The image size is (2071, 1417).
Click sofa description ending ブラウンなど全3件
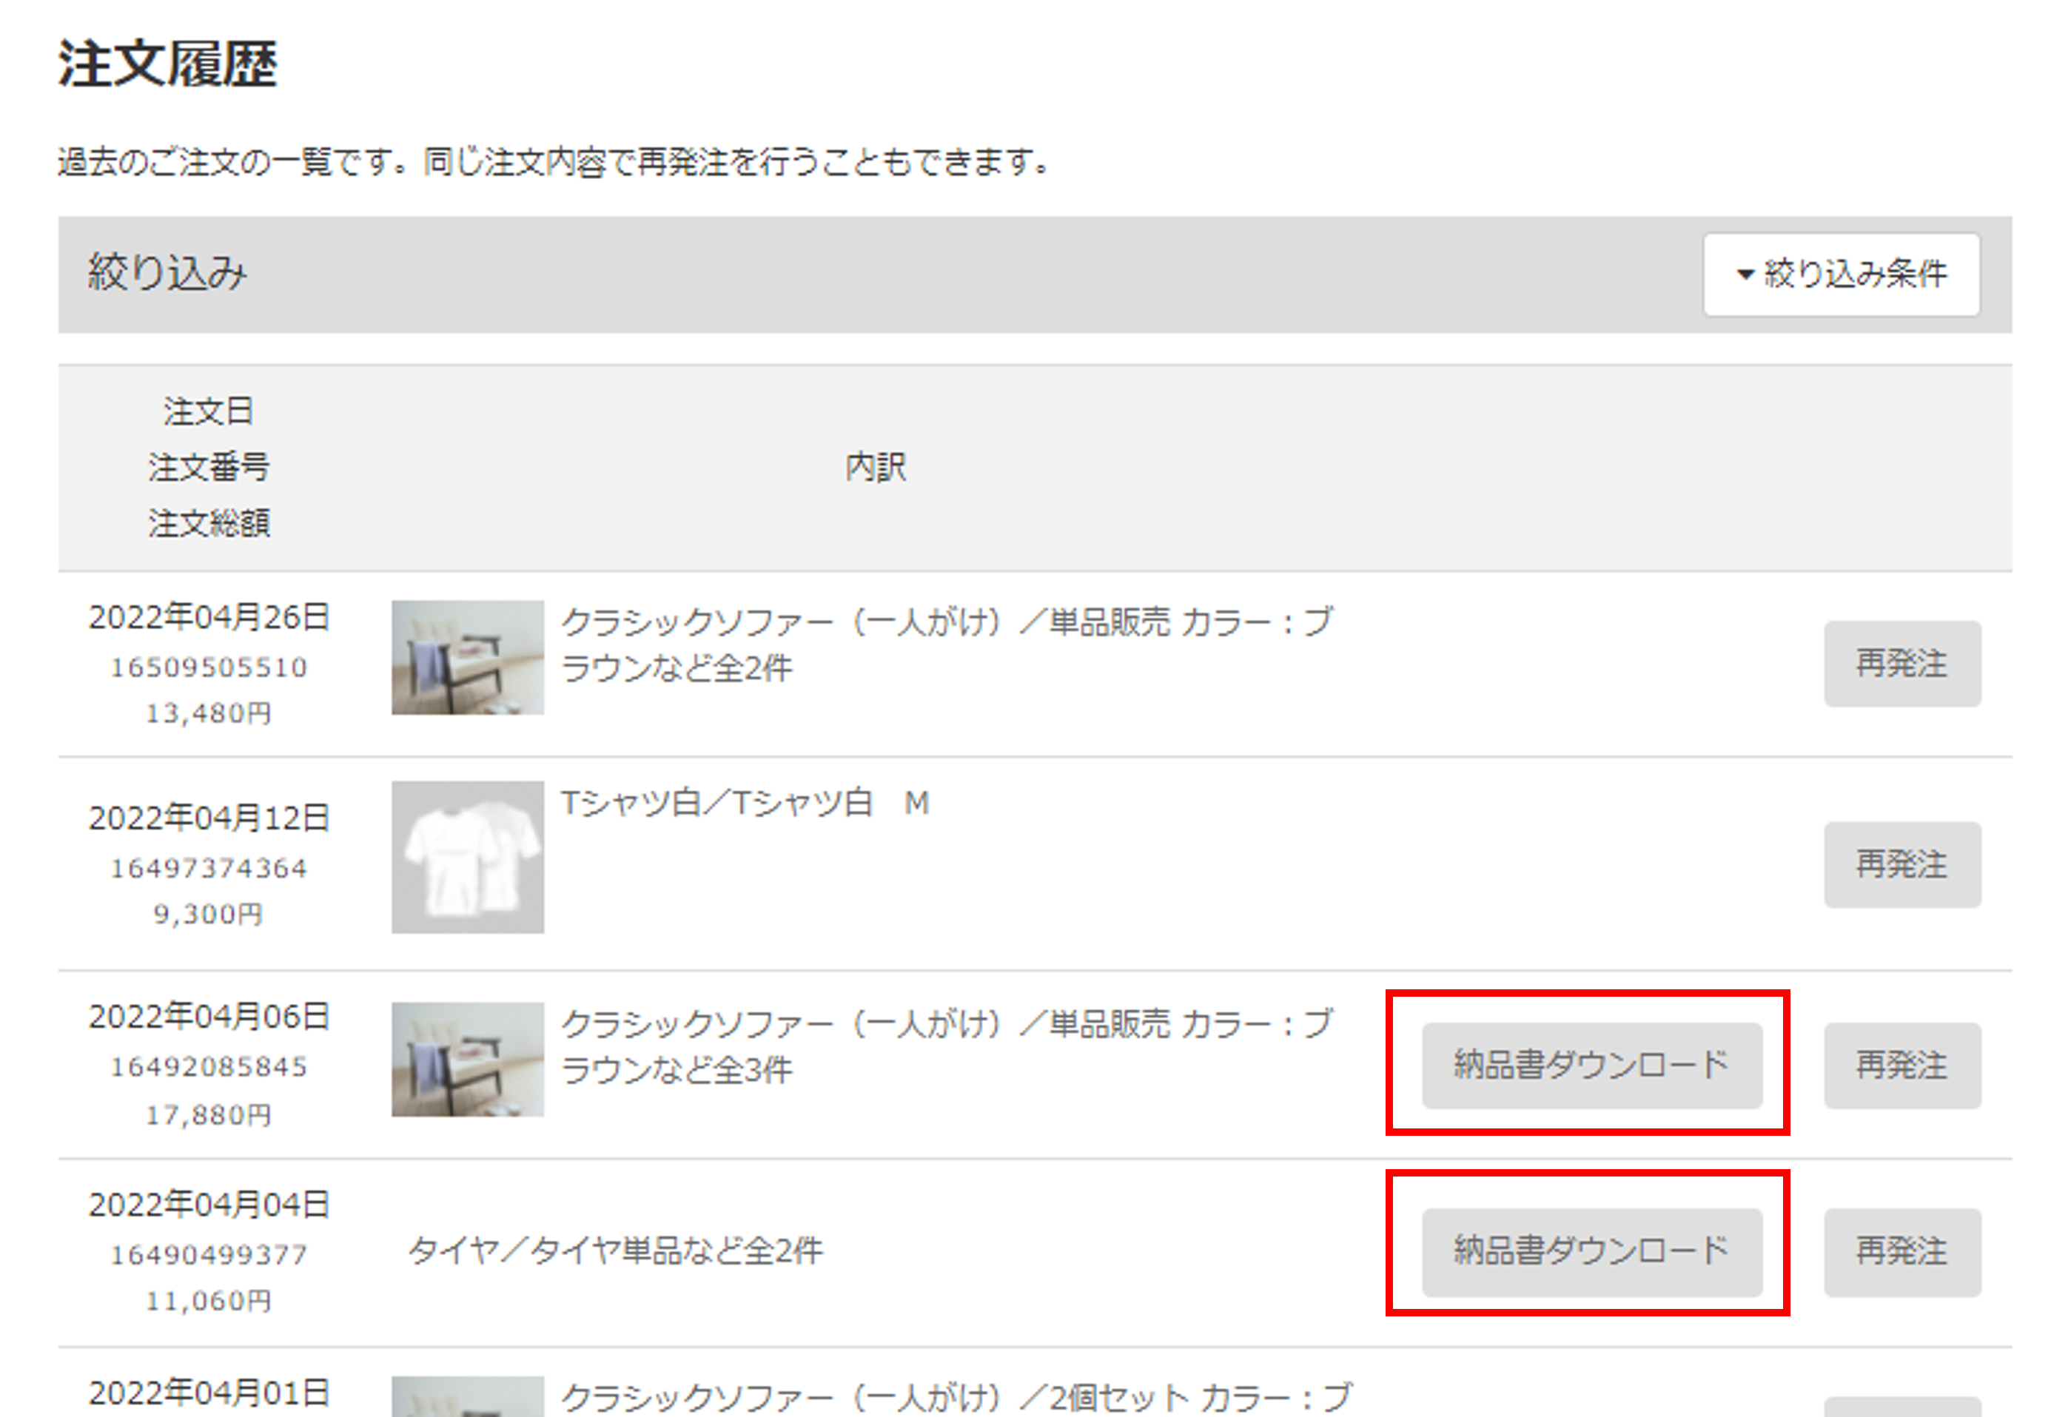947,1046
